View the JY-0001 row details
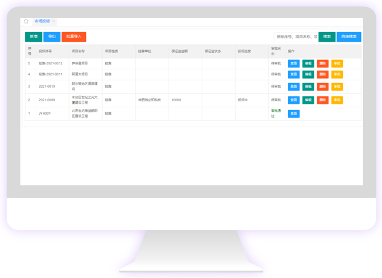382x278 pixels. click(293, 114)
